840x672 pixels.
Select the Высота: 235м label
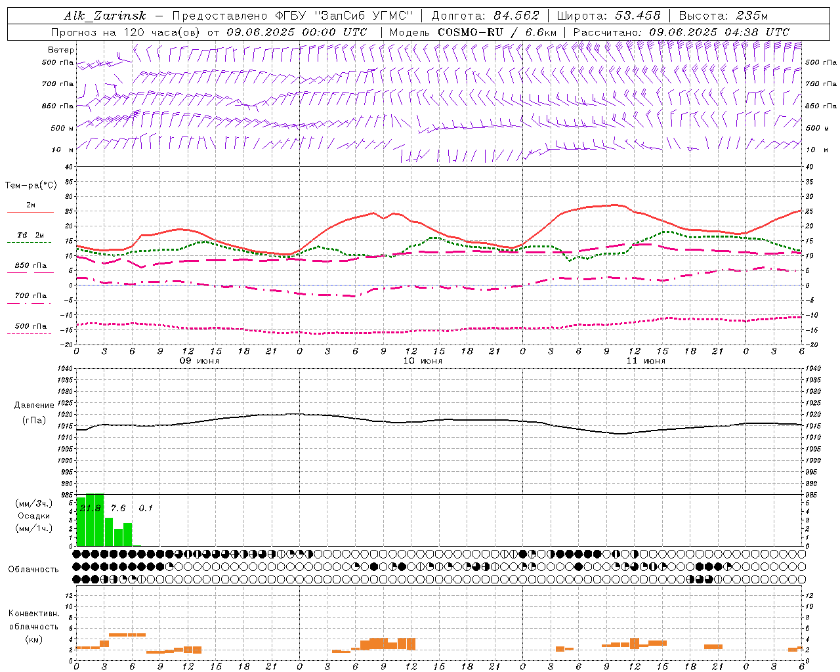723,16
